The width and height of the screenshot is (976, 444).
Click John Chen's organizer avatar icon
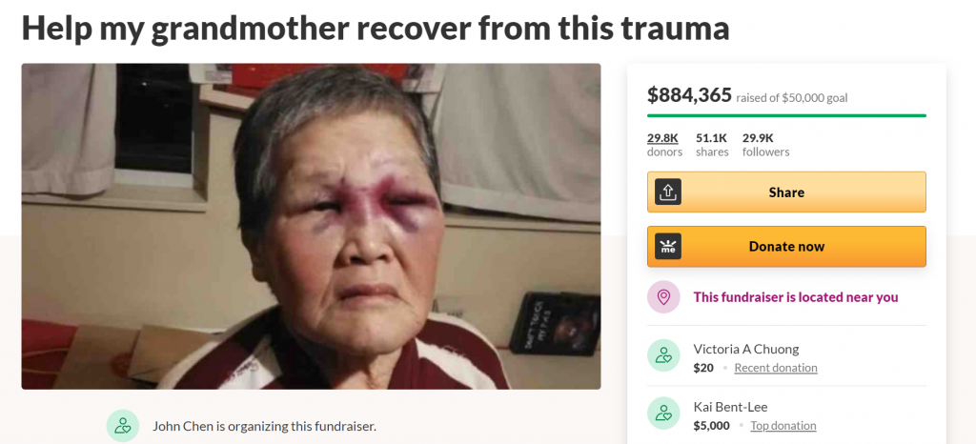(123, 426)
